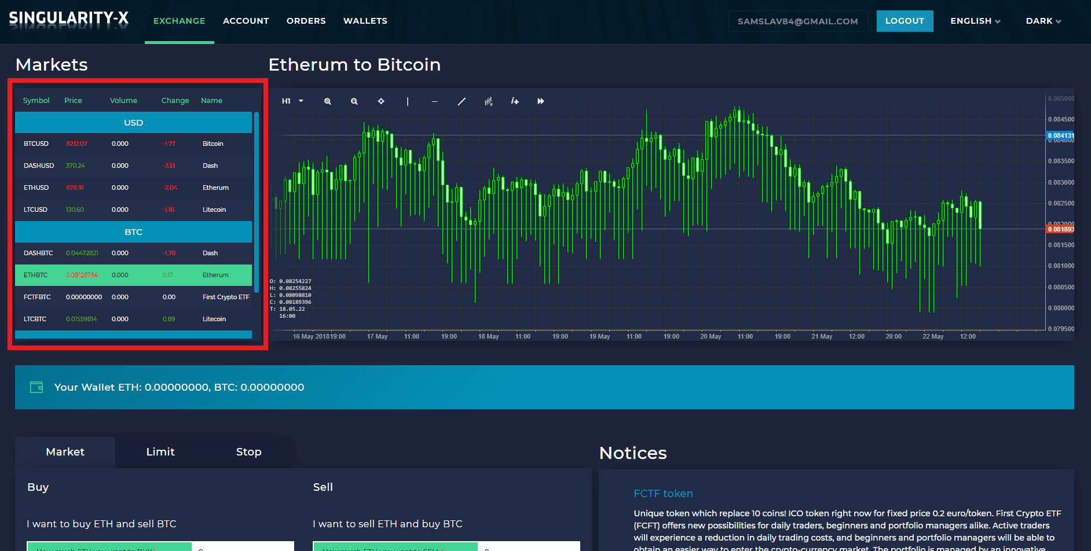Click the wallet balance text in the bar

click(x=179, y=387)
